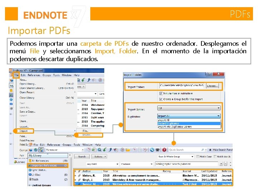Select Online Search Mode globe icon
Image resolution: width=258 pixels, height=193 pixels.
(36, 150)
